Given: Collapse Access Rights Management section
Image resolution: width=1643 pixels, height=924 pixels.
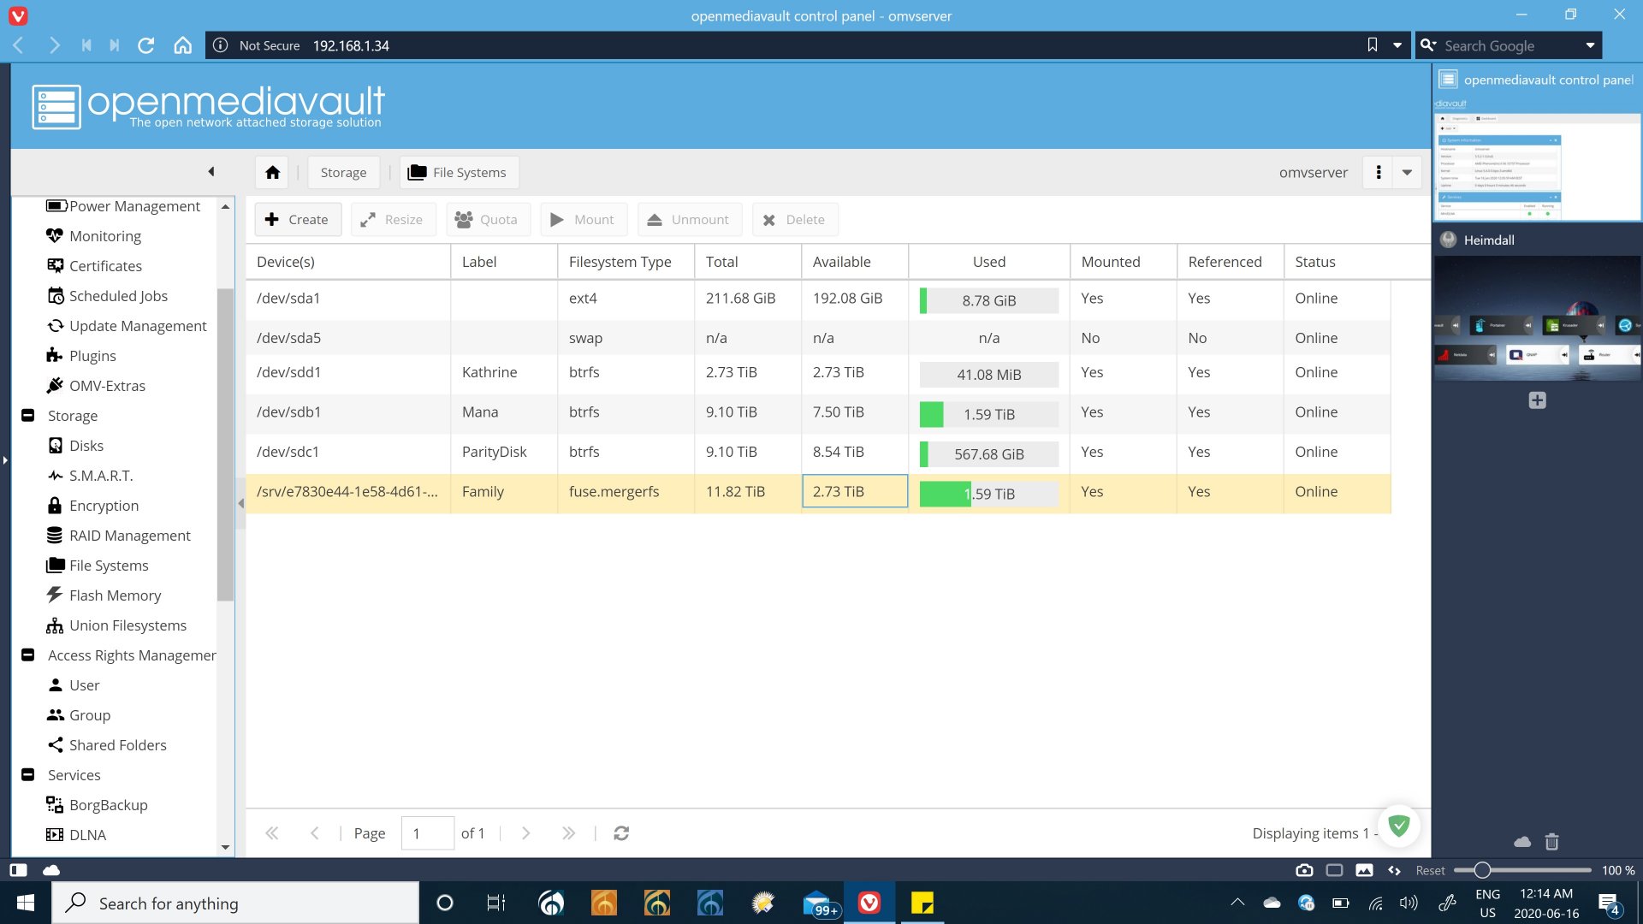Looking at the screenshot, I should coord(28,655).
